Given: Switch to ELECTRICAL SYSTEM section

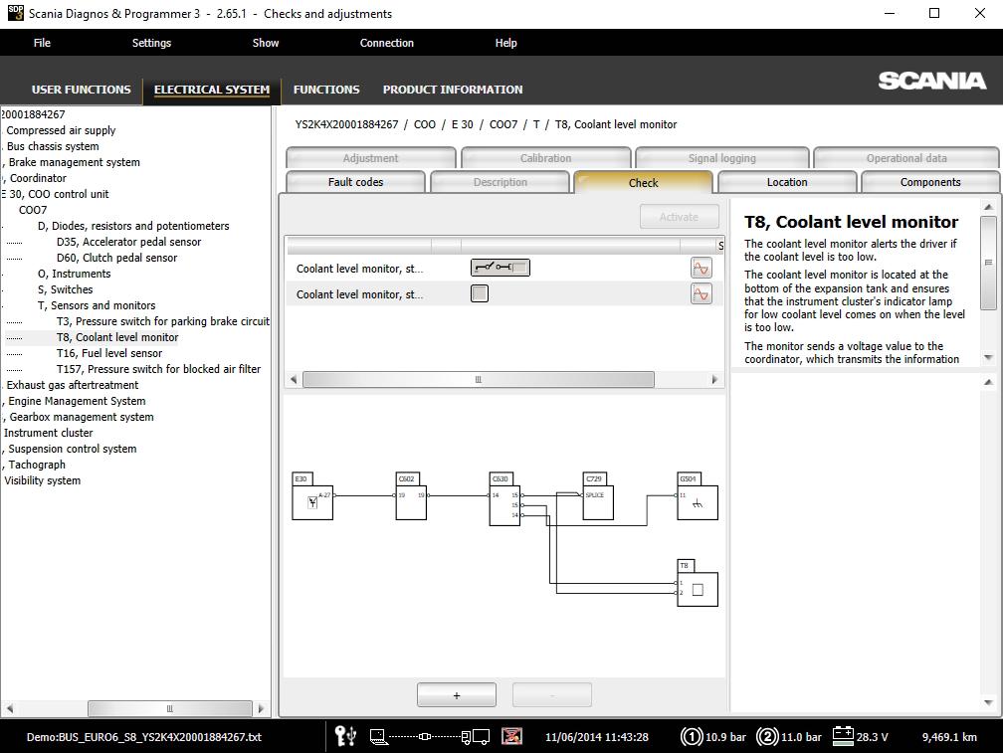Looking at the screenshot, I should [212, 90].
